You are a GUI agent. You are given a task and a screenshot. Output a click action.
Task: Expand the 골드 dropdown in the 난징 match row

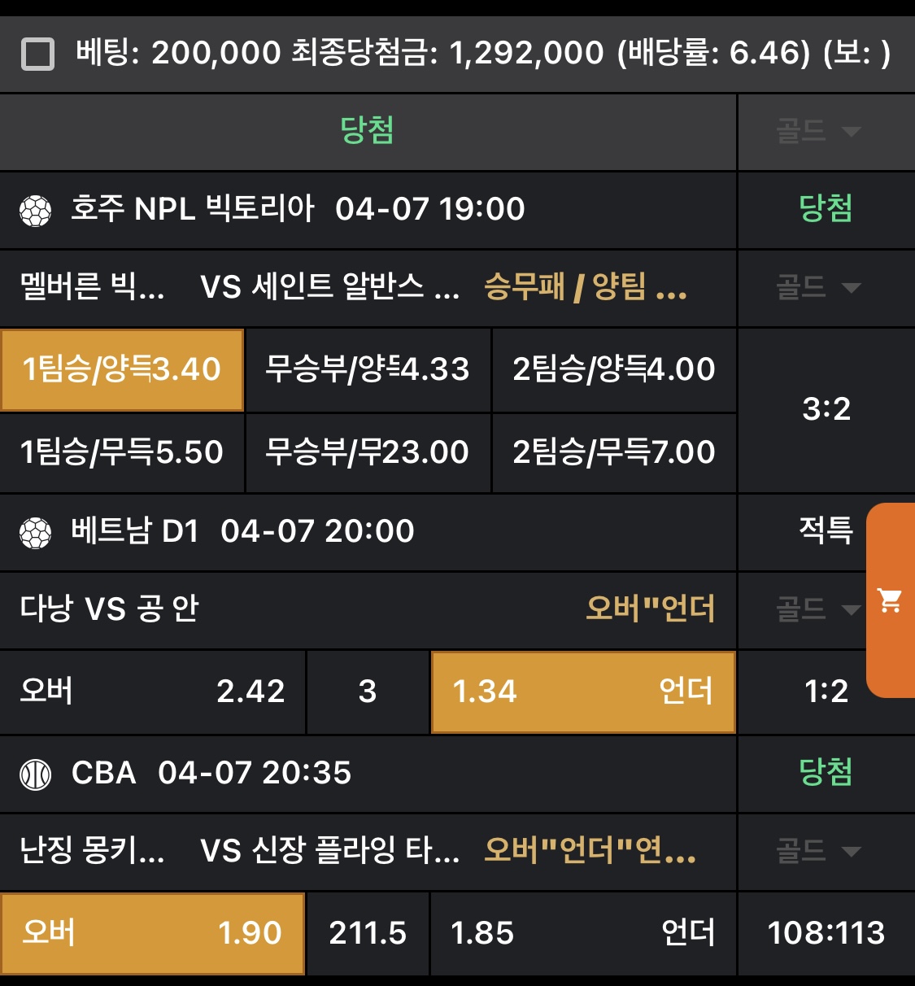(818, 852)
